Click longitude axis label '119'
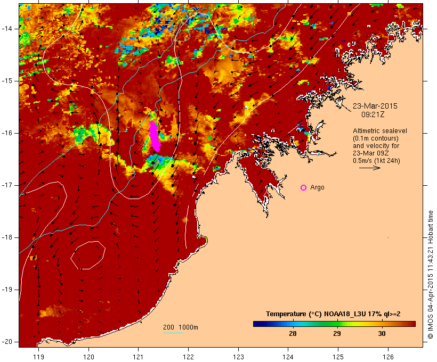Viewport: 437px width, 362px height. click(x=38, y=357)
